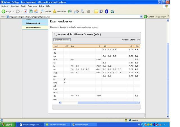Viewport: 180px width, 127px height.
Task: Expand the address bar dropdown arrow
Action: click(x=141, y=17)
